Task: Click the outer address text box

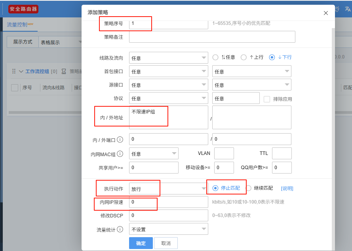Action: pyautogui.click(x=252, y=117)
